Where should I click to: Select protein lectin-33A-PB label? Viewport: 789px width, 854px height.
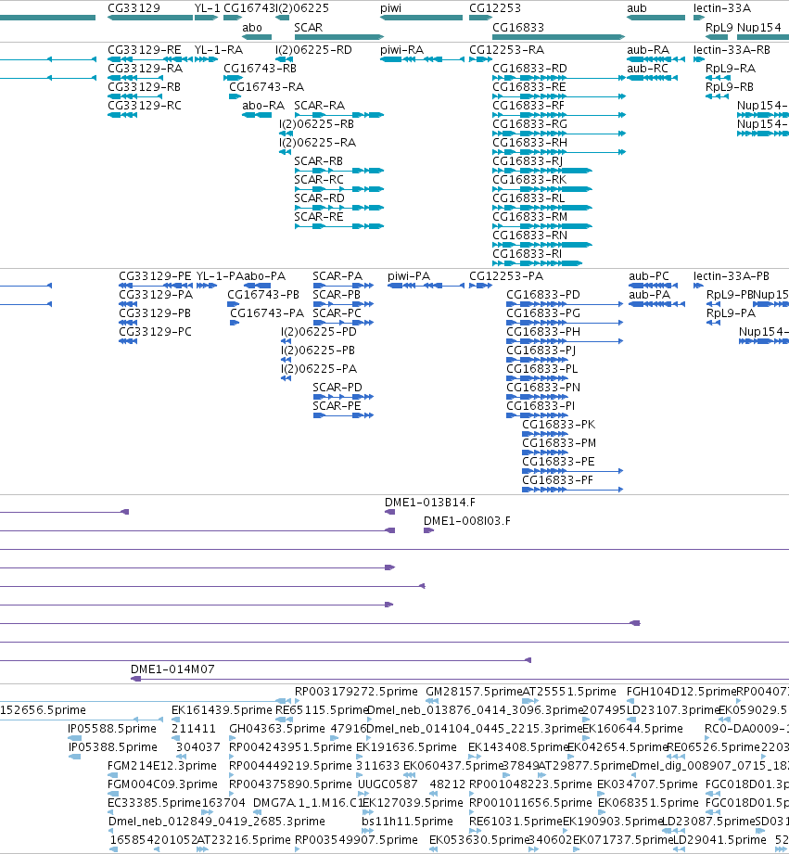pos(732,276)
